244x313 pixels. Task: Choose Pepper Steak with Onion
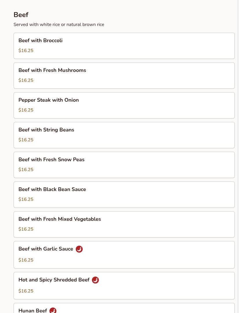124,105
